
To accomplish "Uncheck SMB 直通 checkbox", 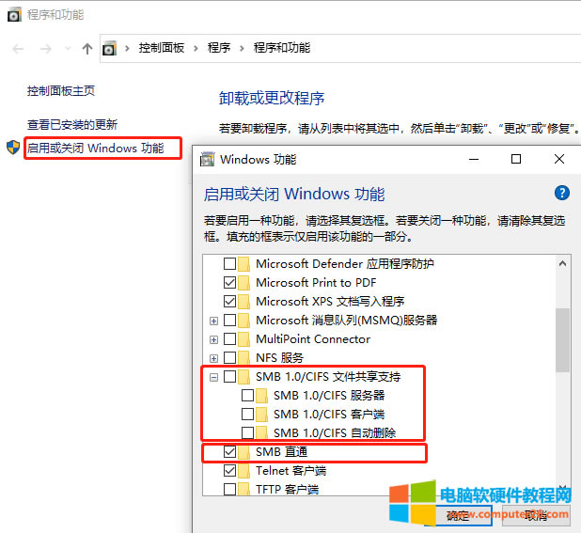I will [229, 452].
